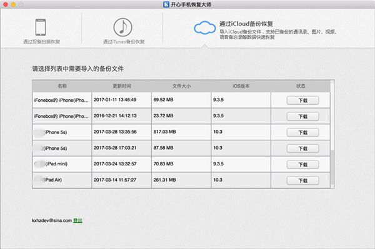Click the kxhzdev@sina.com account text
The image size is (375, 249).
(x=52, y=220)
